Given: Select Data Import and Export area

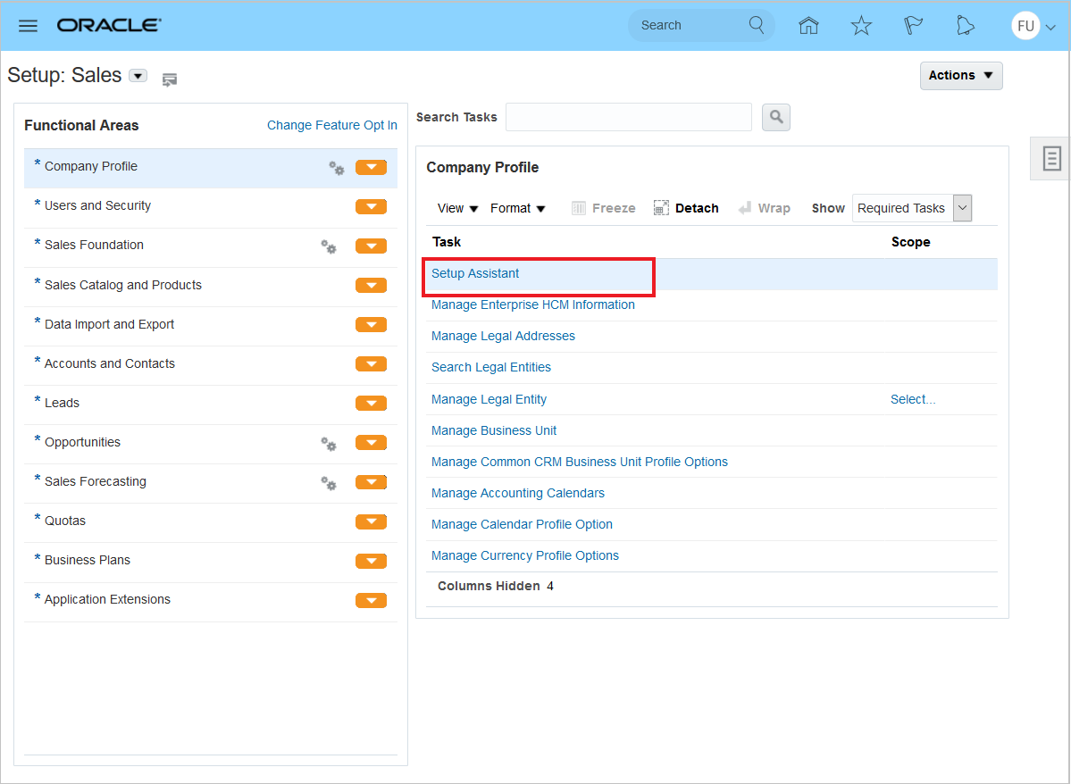Looking at the screenshot, I should coord(109,324).
